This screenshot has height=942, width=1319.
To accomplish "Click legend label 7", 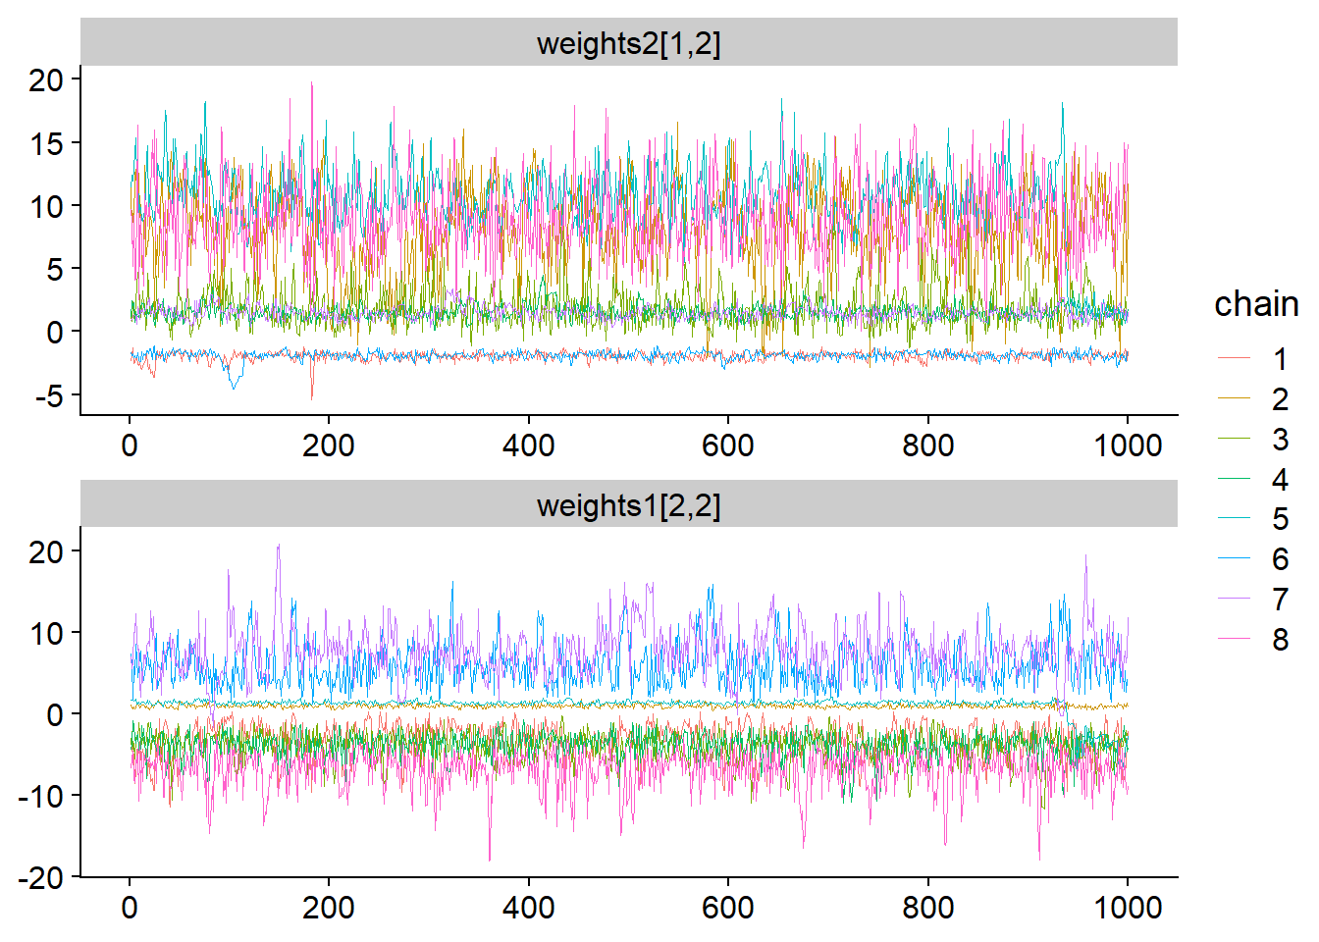I will coord(1280,600).
